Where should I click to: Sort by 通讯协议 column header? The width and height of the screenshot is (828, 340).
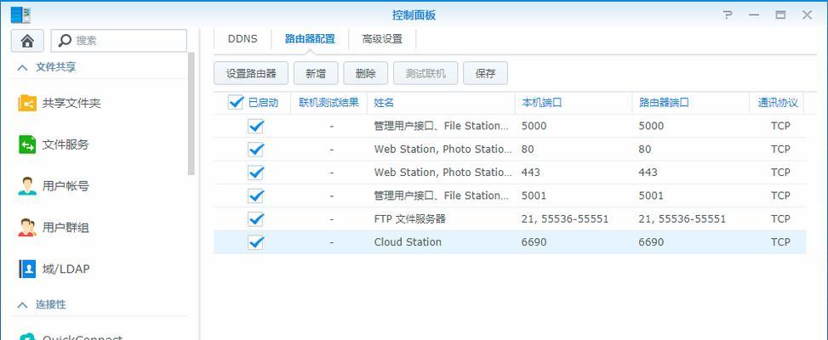tap(777, 103)
